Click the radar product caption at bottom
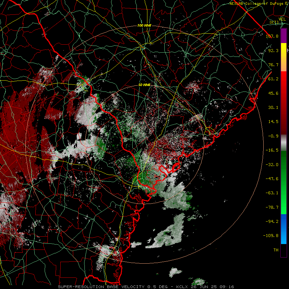Image resolution: width=289 pixels, height=289 pixels. [146, 287]
